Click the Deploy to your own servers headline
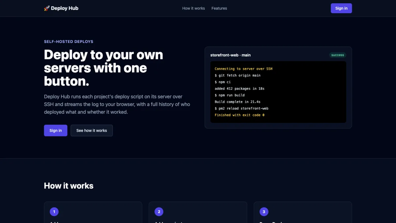Image resolution: width=396 pixels, height=223 pixels. [104, 68]
